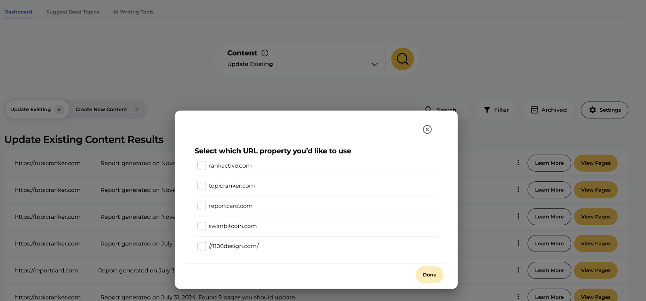
Task: Select the swanbitcoin.com checkbox
Action: pyautogui.click(x=201, y=226)
